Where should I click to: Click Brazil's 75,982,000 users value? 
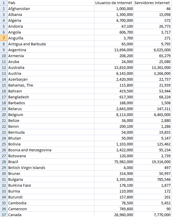pos(114,162)
